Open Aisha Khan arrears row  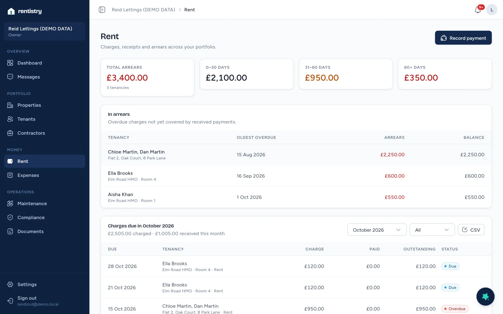(x=296, y=197)
